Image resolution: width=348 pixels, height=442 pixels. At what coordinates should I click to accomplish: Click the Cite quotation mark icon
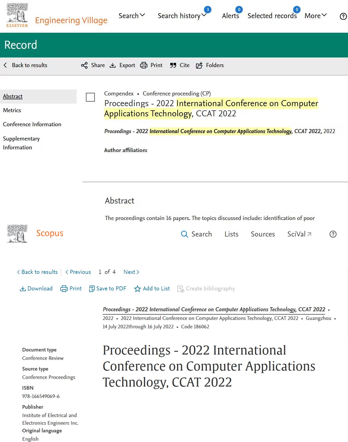(x=173, y=65)
